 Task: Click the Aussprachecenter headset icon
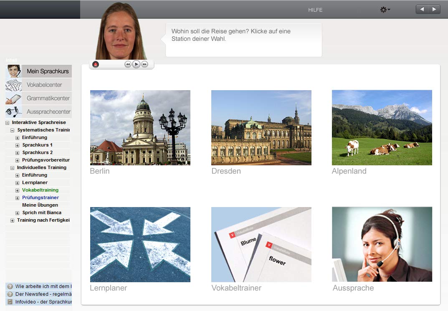click(14, 111)
